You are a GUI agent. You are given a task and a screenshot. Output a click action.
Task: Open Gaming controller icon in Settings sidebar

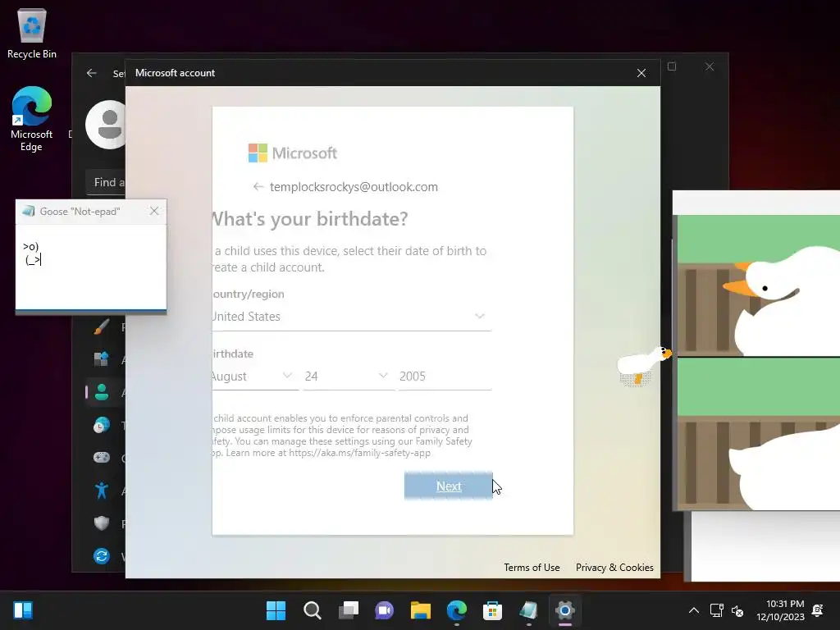tap(101, 458)
